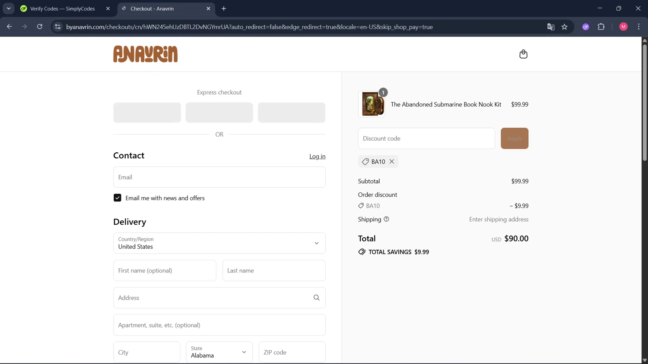Click the Anavrin store logo
Screen dimensions: 648x364
click(145, 54)
